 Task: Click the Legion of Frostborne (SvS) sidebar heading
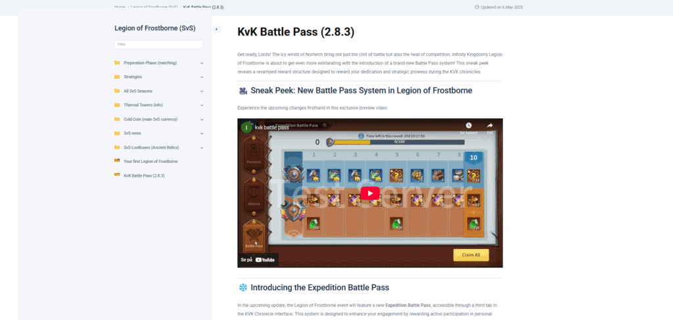point(155,28)
